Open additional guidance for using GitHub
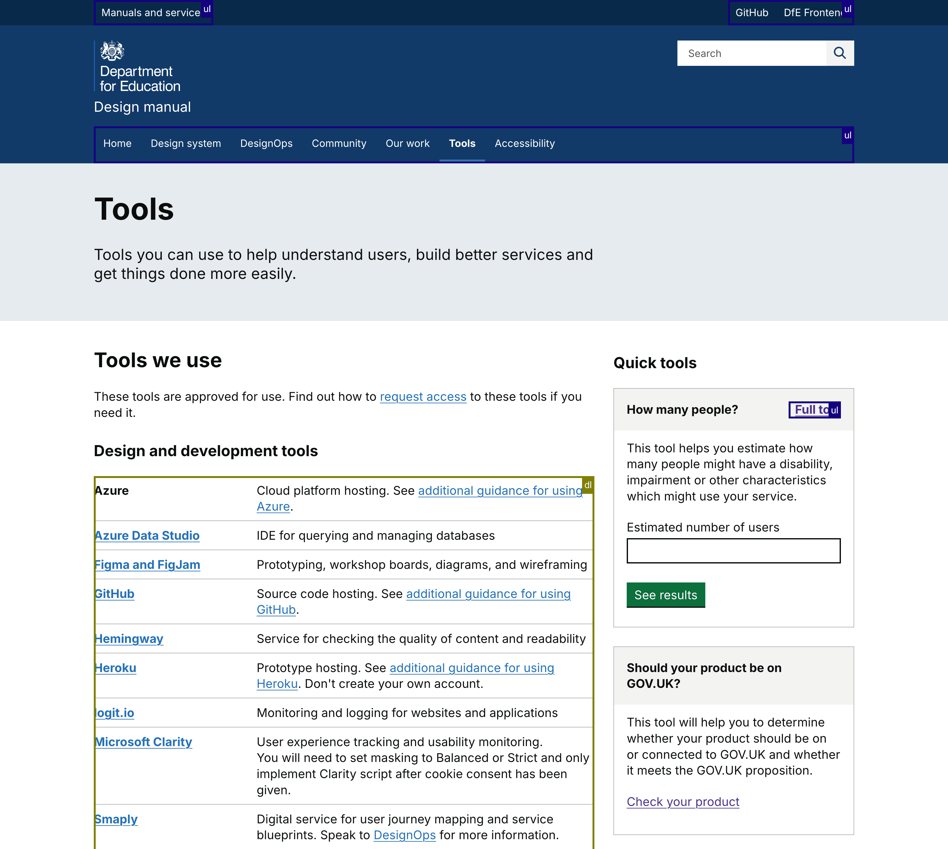The width and height of the screenshot is (948, 849). (x=488, y=594)
